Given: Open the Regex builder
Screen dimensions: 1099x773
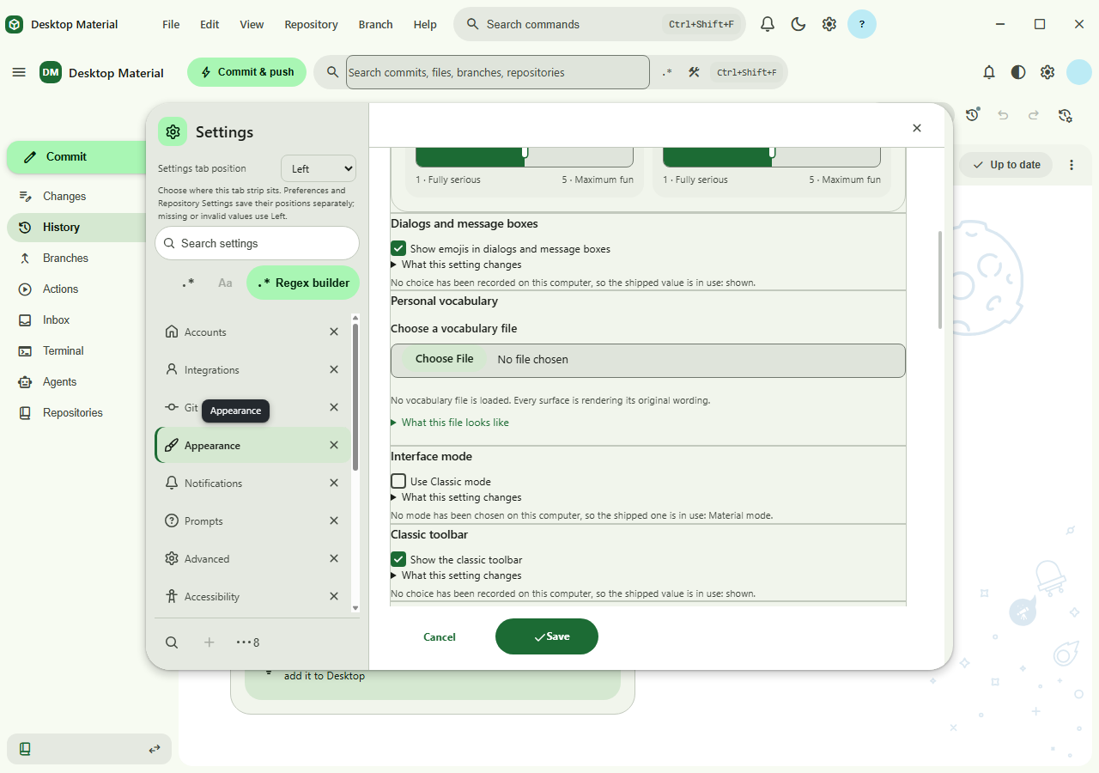Looking at the screenshot, I should (x=304, y=283).
